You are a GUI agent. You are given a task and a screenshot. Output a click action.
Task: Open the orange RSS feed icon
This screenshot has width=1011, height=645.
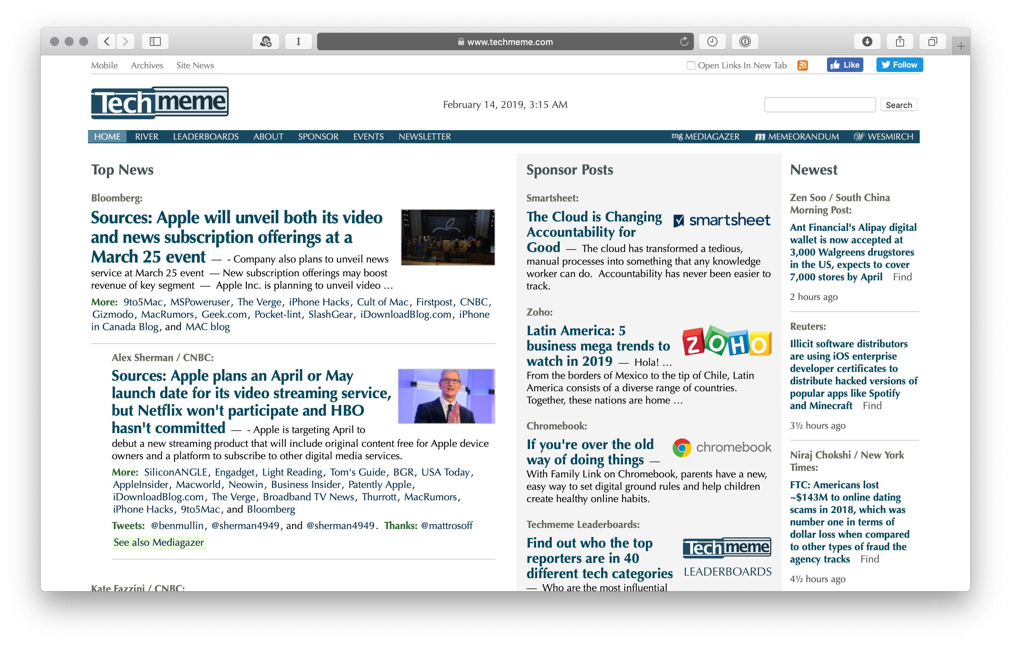pyautogui.click(x=802, y=65)
